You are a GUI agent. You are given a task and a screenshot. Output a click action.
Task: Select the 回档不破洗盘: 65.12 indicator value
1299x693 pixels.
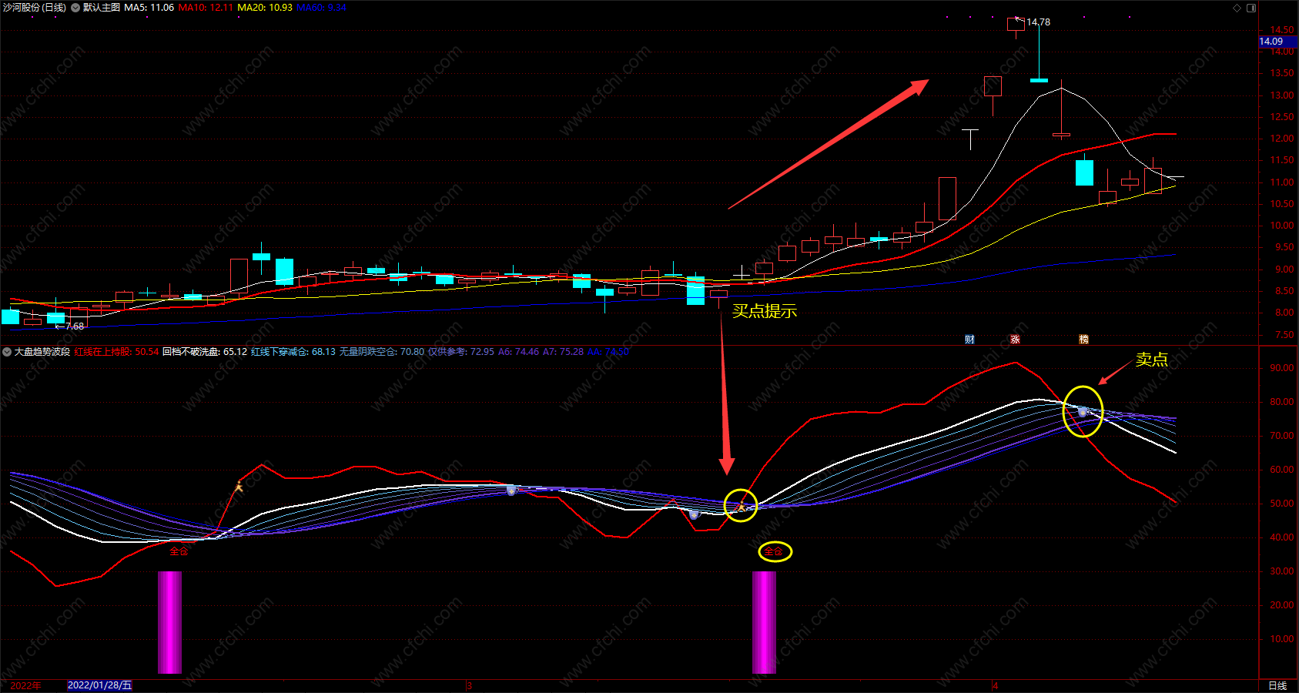pos(205,352)
